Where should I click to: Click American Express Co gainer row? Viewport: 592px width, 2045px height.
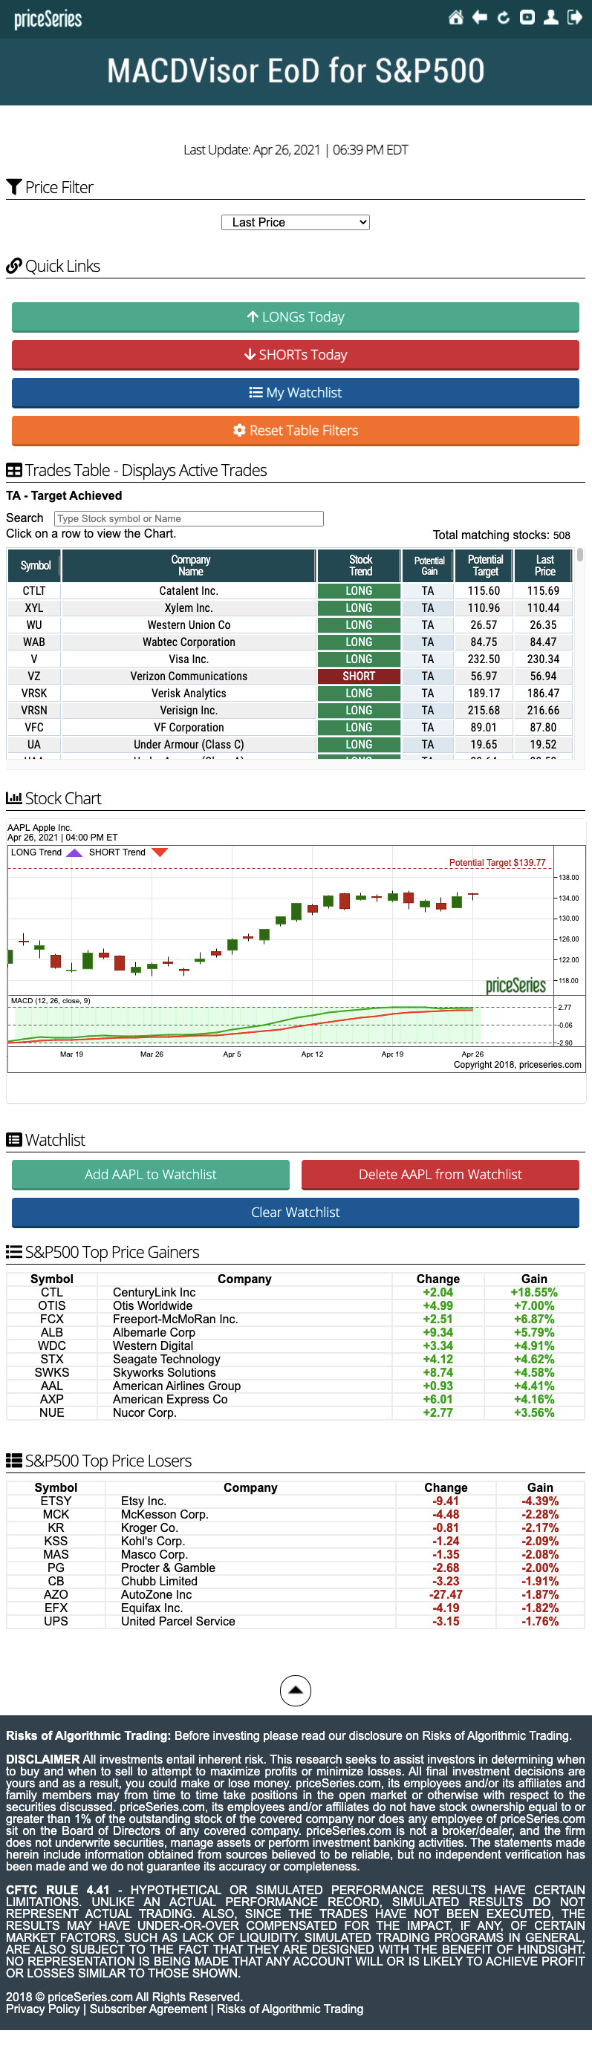coord(296,1400)
